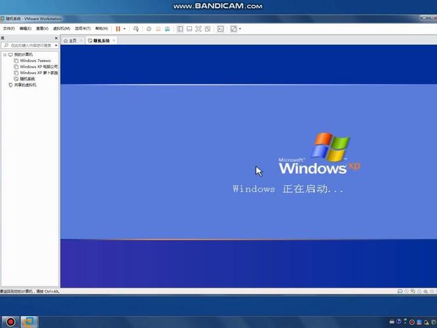The image size is (437, 328).
Task: Send Ctrl+Alt+Del to the virtual machine
Action: [136, 29]
